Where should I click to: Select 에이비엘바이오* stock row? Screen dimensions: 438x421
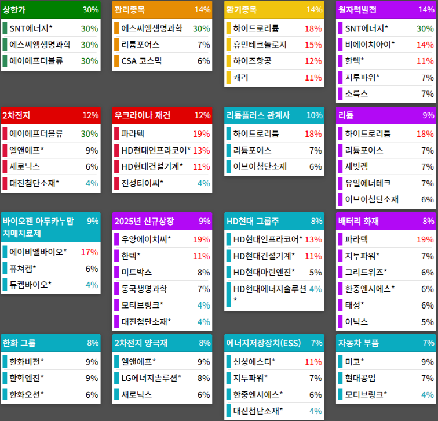click(x=50, y=252)
